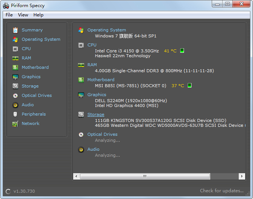The image size is (253, 199).
Task: Click the CPU chip icon in sidebar
Action: tap(15, 49)
